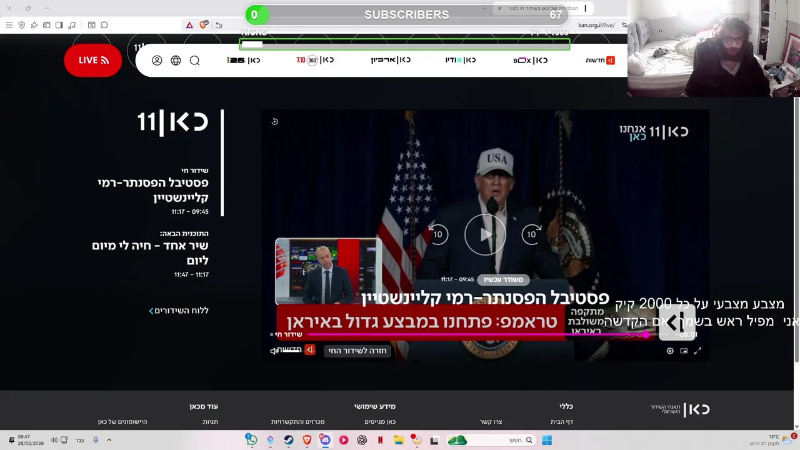The width and height of the screenshot is (800, 450).
Task: Open the VPN shield icon in toolbar
Action: (x=21, y=25)
